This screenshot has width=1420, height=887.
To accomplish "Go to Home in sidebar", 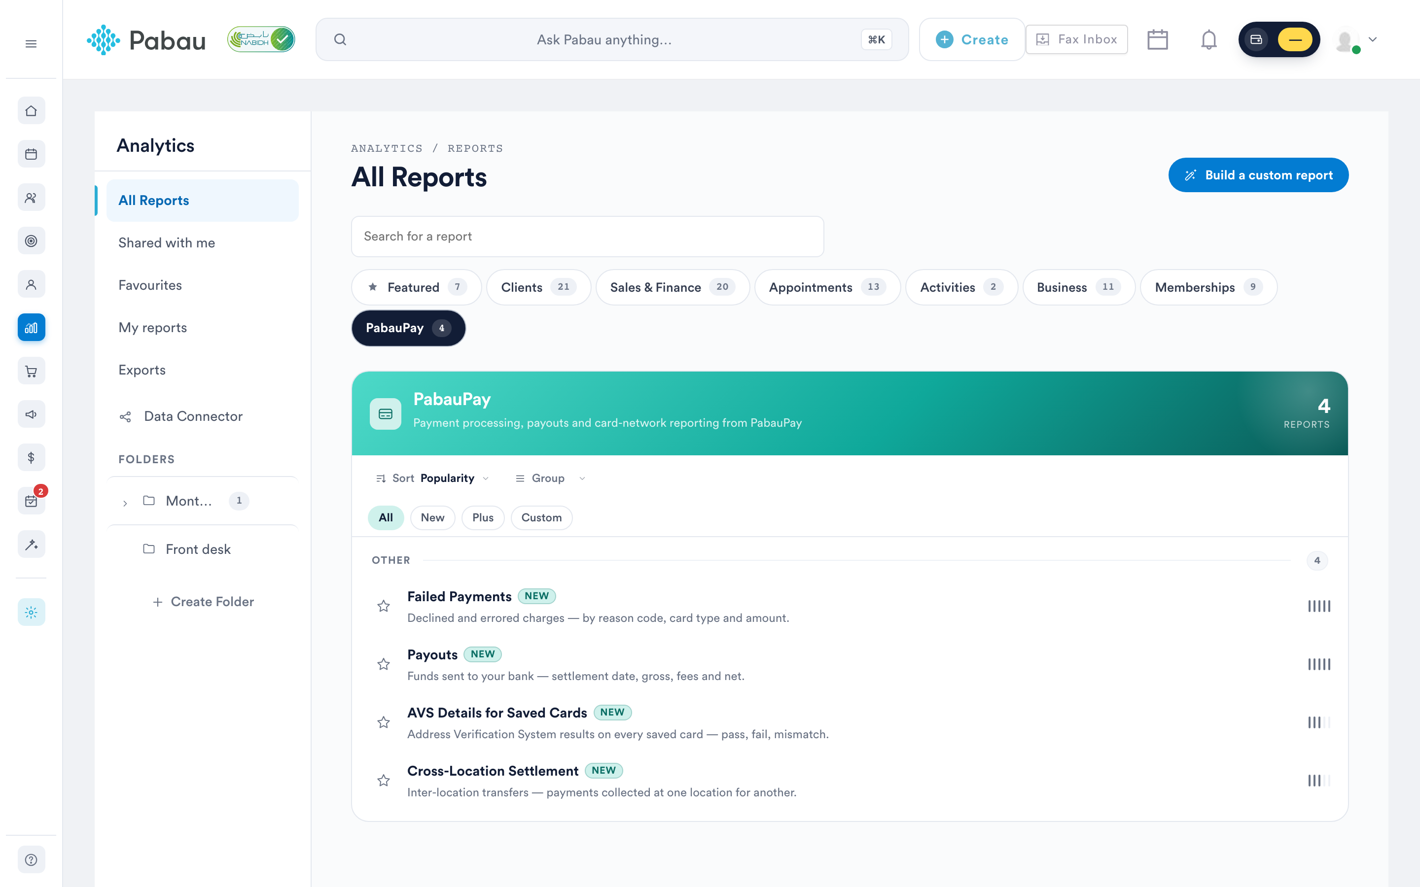I will 31,111.
